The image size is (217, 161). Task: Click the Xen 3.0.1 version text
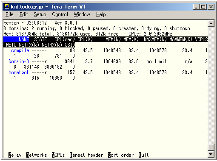click(x=66, y=23)
